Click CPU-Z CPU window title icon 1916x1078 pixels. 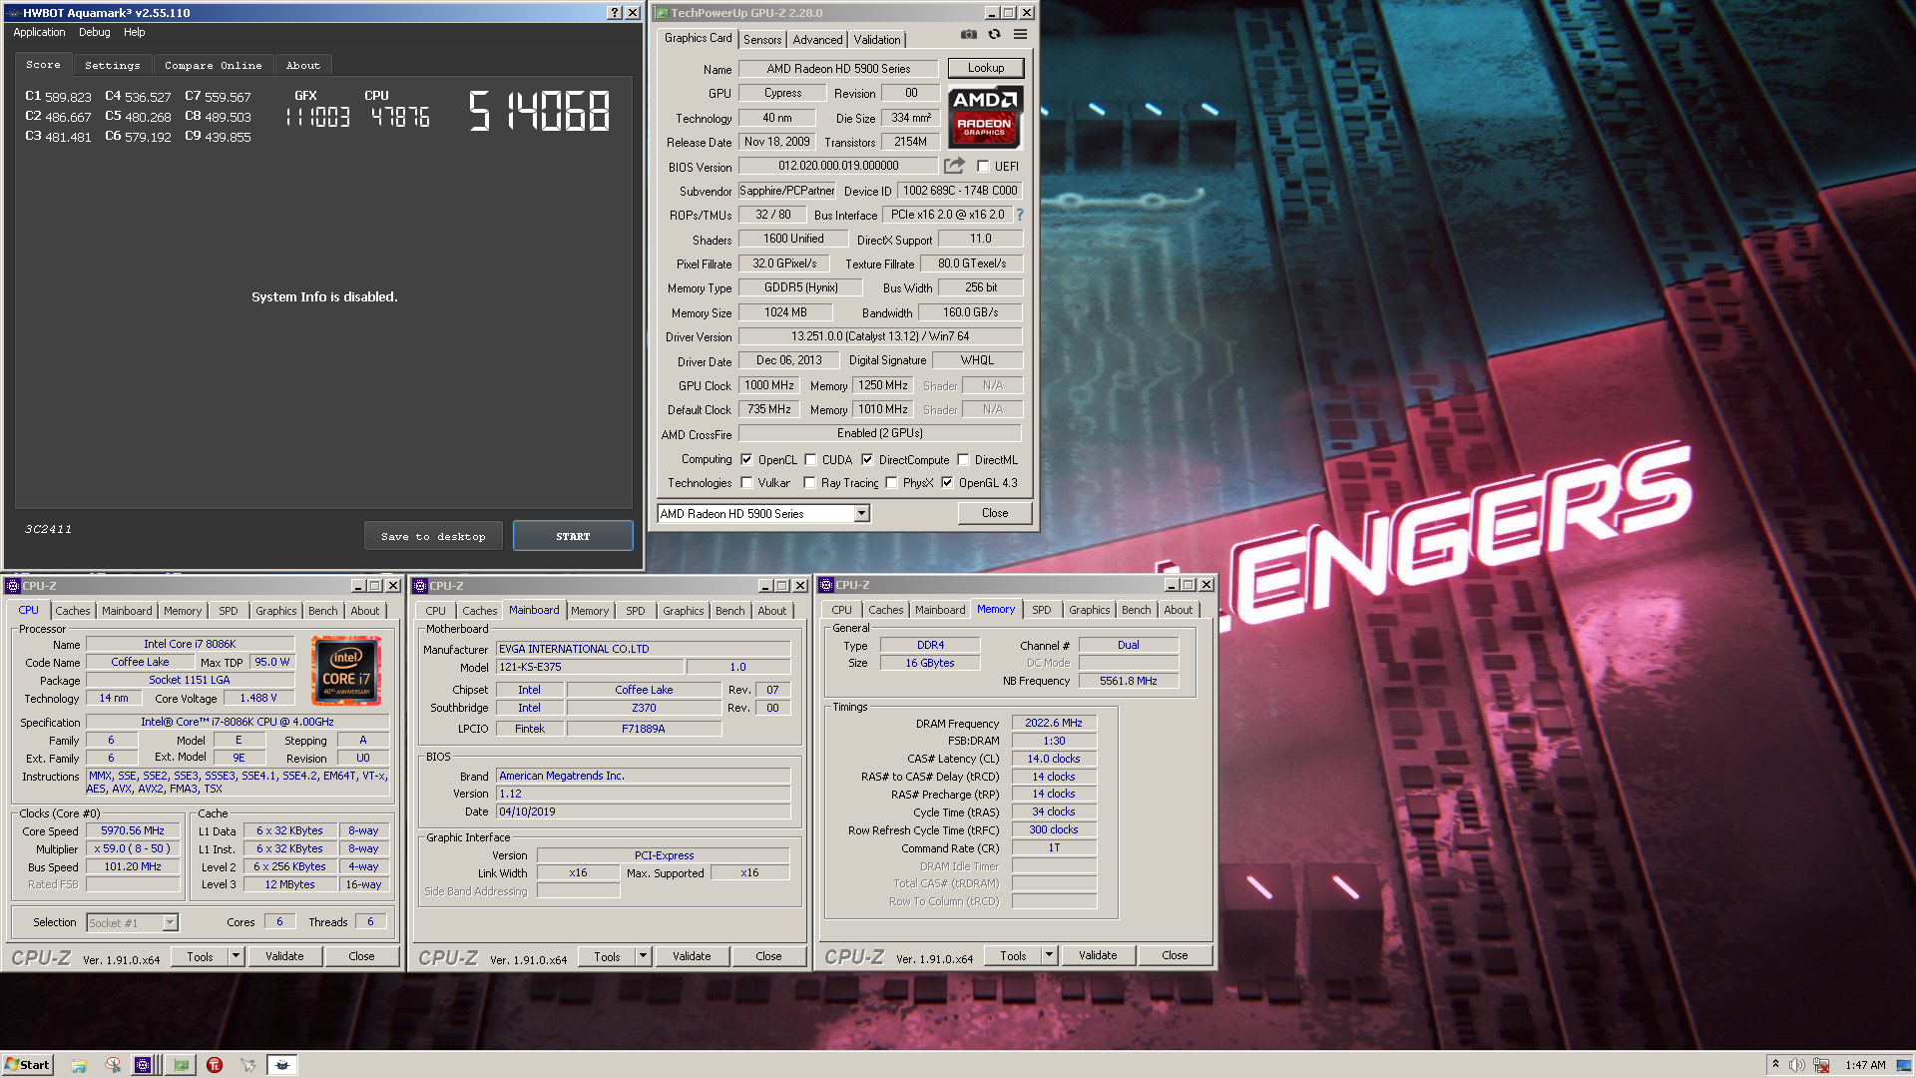pyautogui.click(x=13, y=586)
